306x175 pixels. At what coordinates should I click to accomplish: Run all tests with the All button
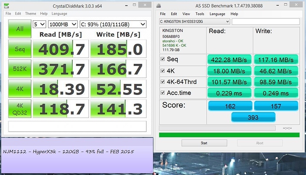pyautogui.click(x=19, y=29)
